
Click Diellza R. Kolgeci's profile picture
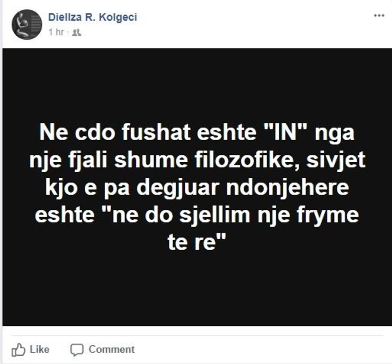[26, 23]
